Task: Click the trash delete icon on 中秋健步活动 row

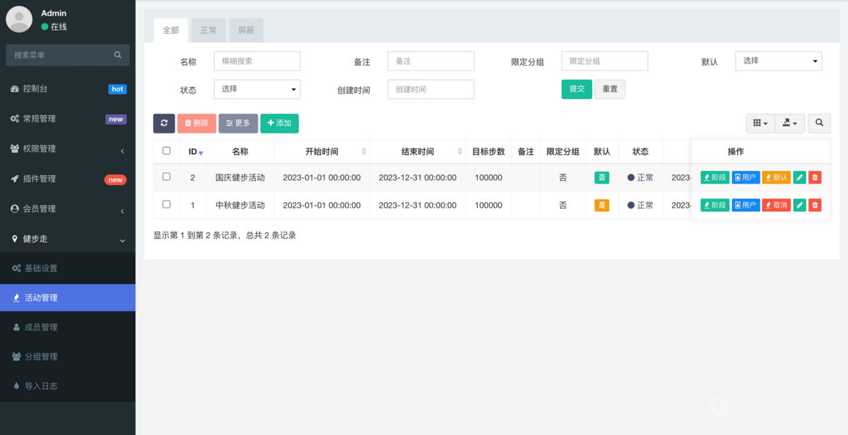Action: pos(814,205)
